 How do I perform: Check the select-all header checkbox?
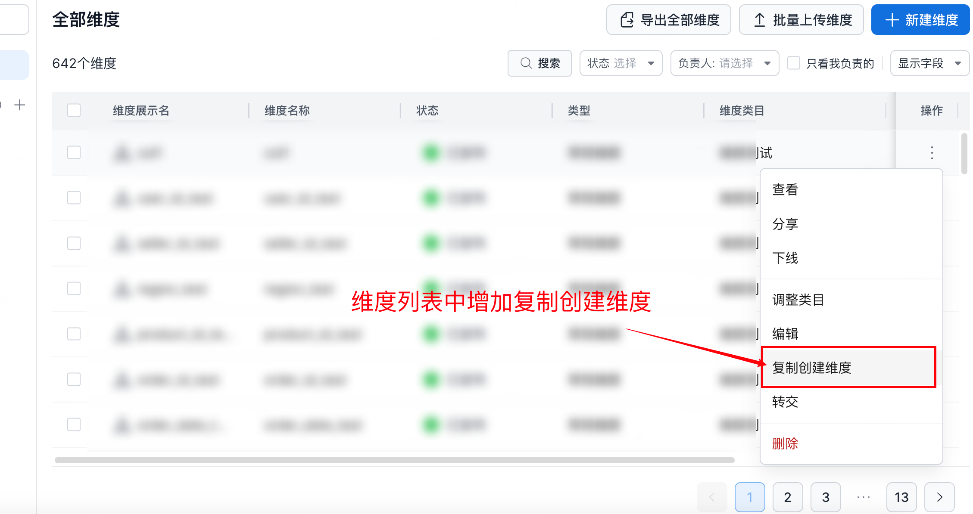click(74, 110)
